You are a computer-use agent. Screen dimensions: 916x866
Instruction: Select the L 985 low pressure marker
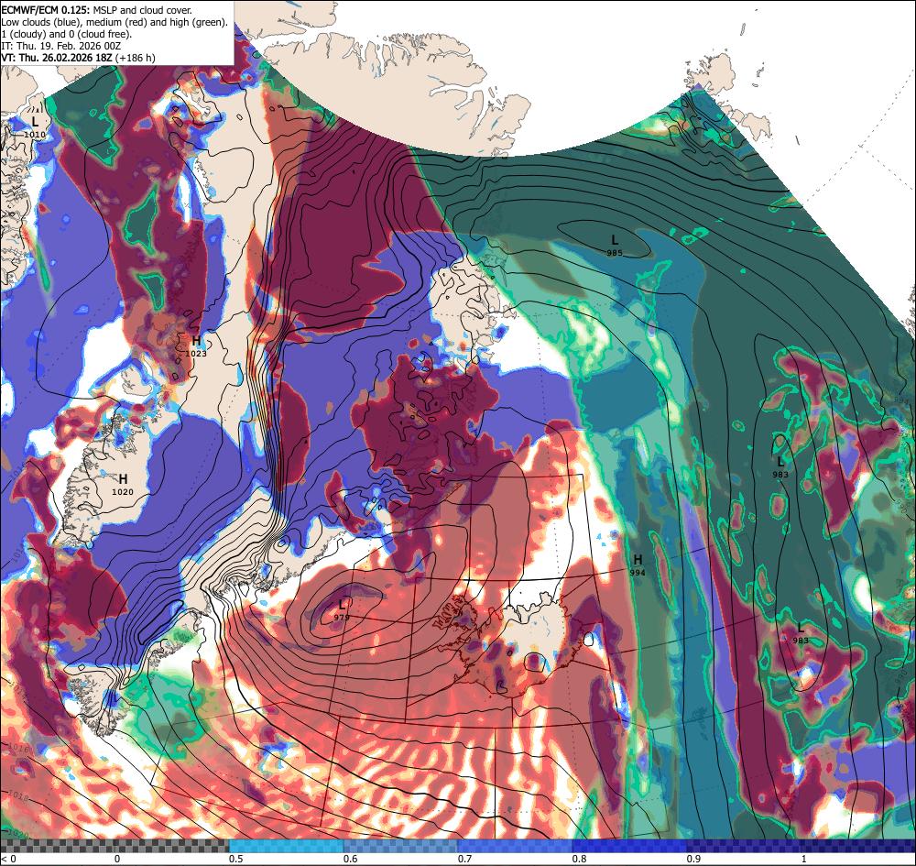click(x=615, y=246)
